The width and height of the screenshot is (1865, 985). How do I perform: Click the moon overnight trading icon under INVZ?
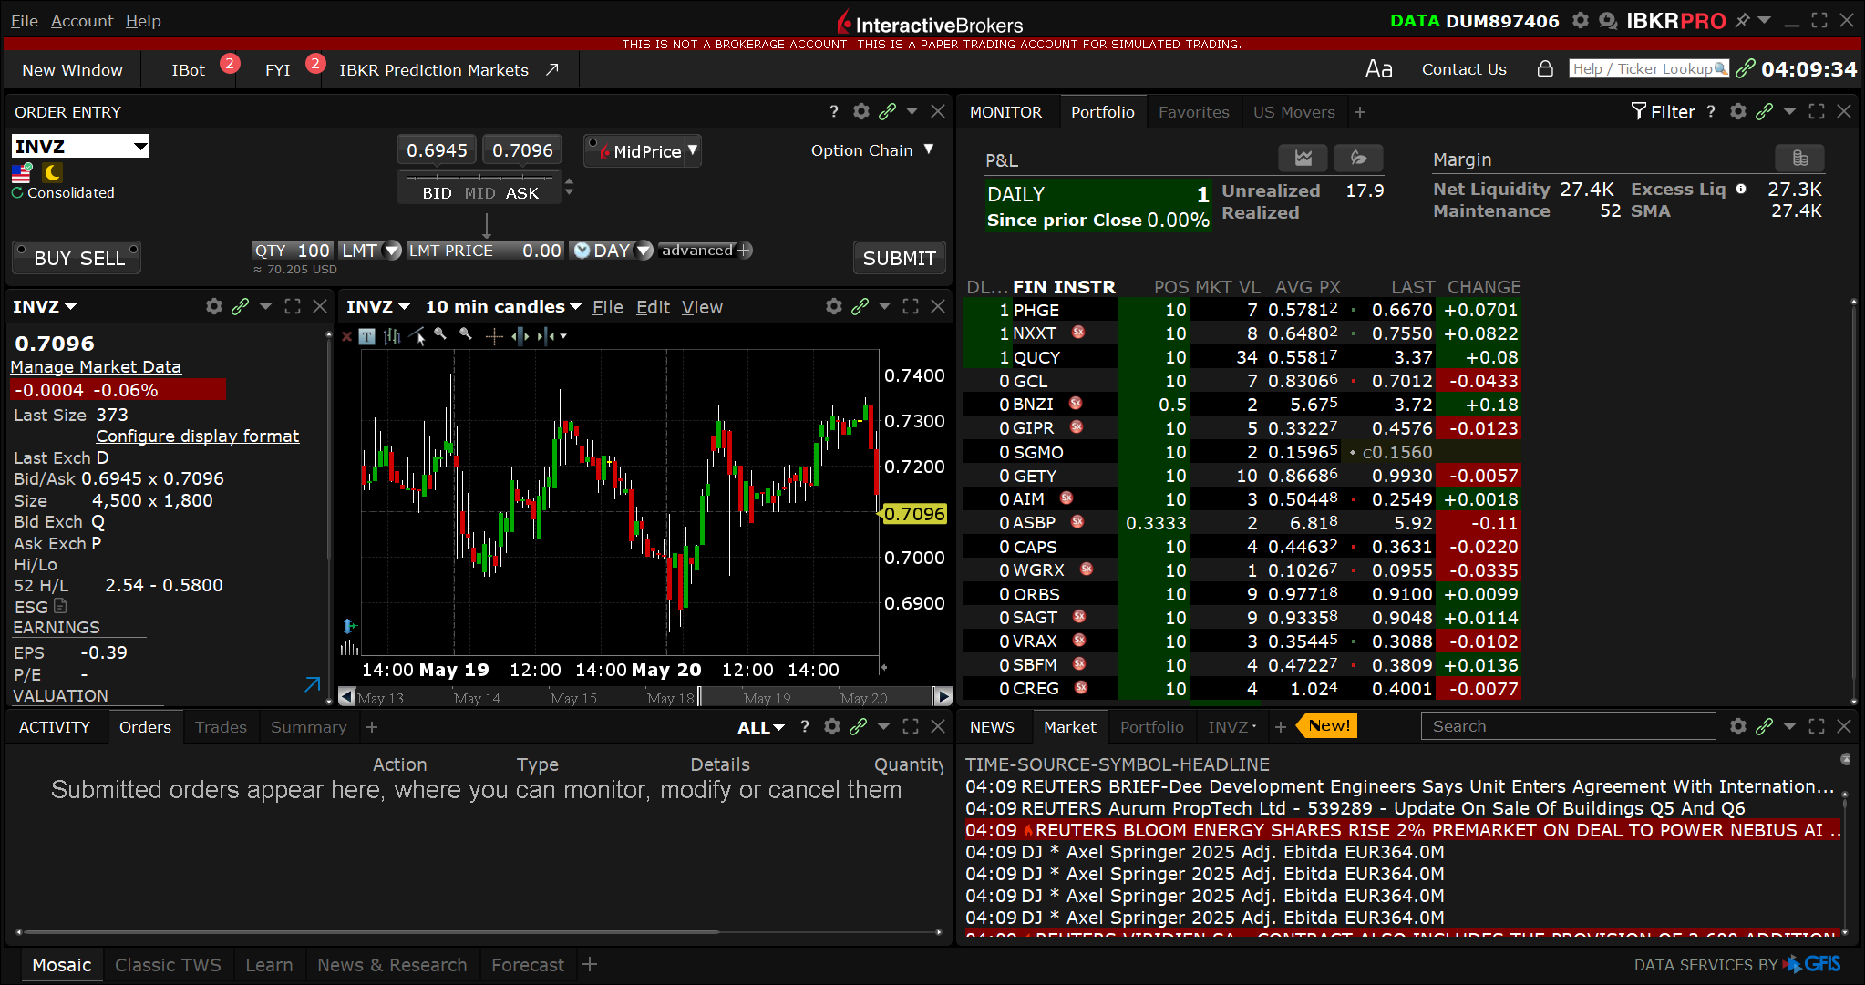(x=53, y=172)
